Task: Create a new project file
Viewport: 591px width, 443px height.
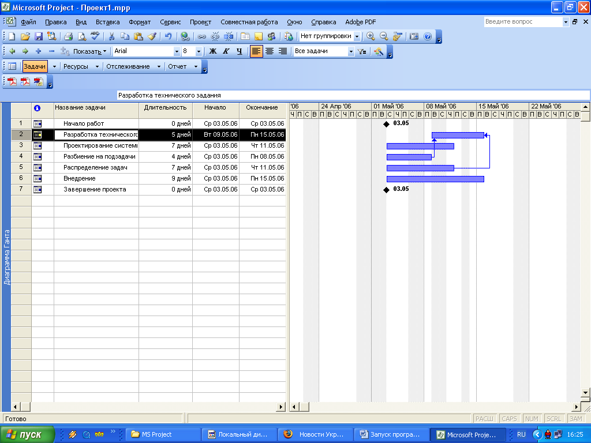Action: [x=12, y=36]
